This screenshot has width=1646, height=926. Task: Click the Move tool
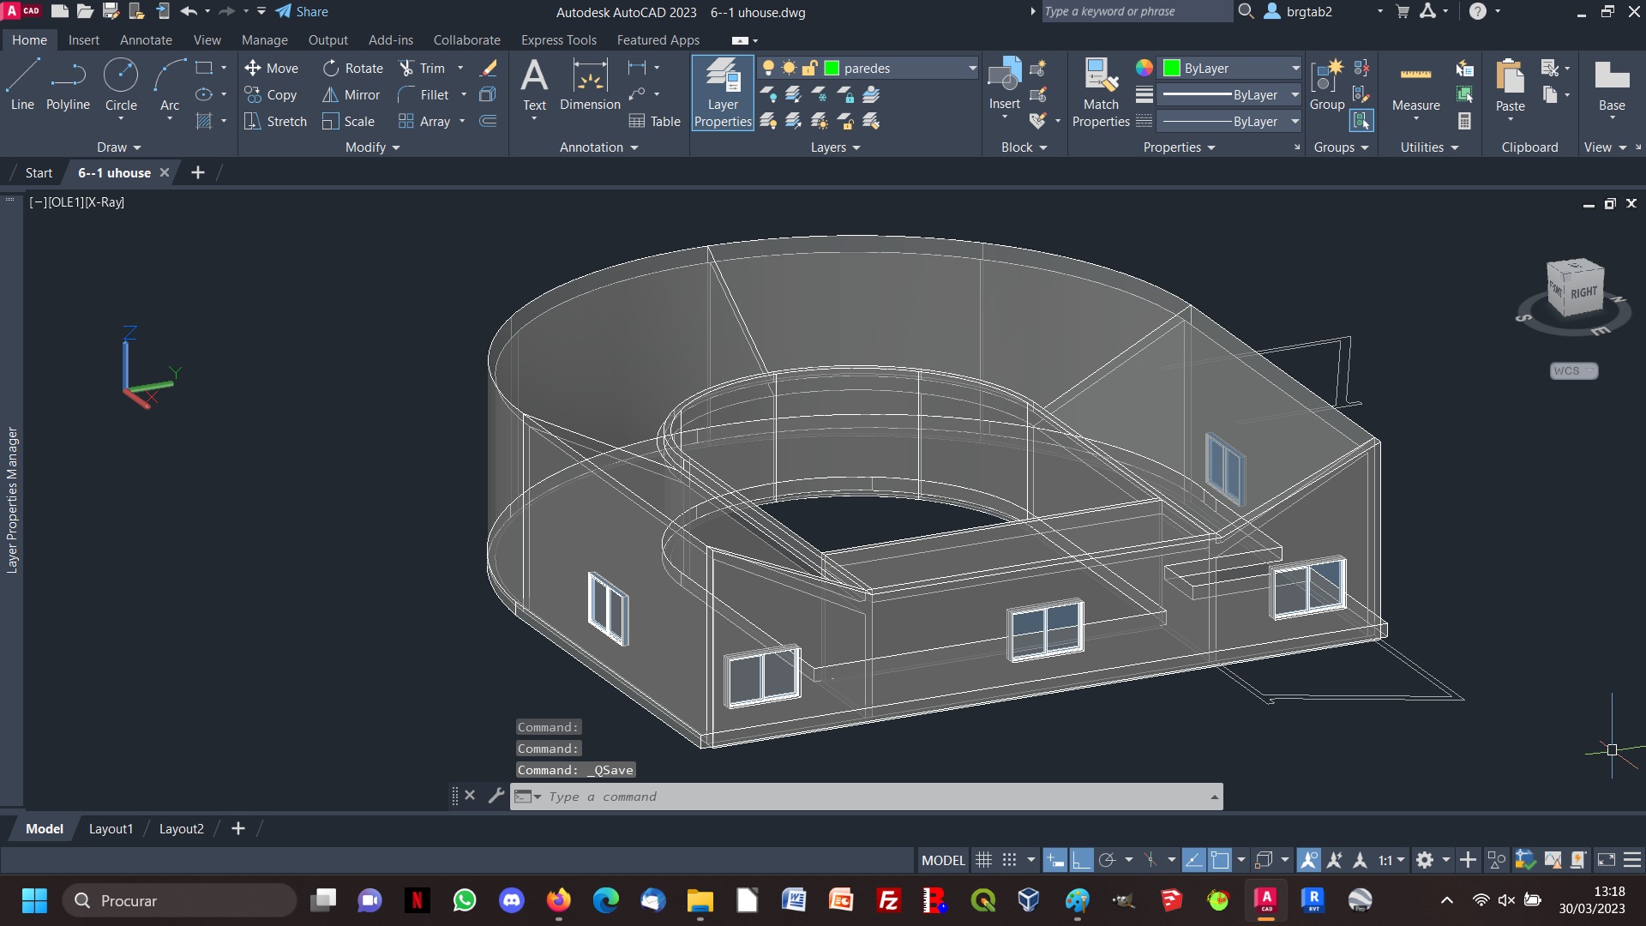pos(271,68)
